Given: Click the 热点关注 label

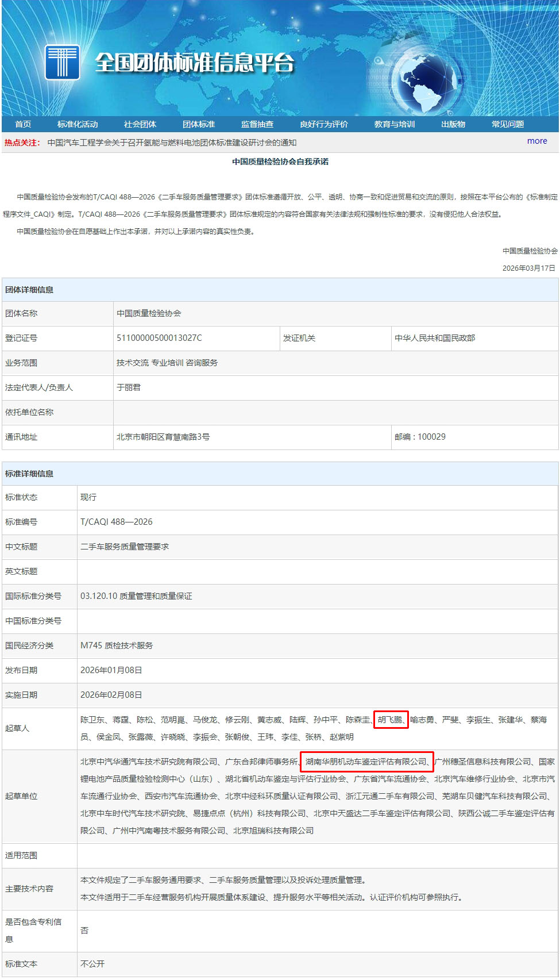Looking at the screenshot, I should 22,143.
